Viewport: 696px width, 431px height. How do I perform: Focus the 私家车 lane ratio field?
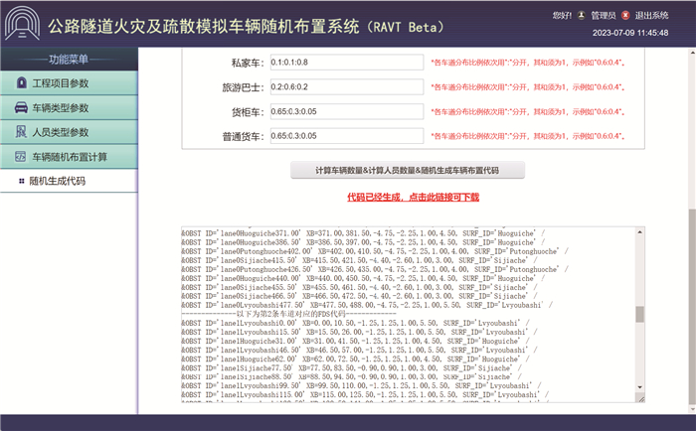tap(346, 63)
